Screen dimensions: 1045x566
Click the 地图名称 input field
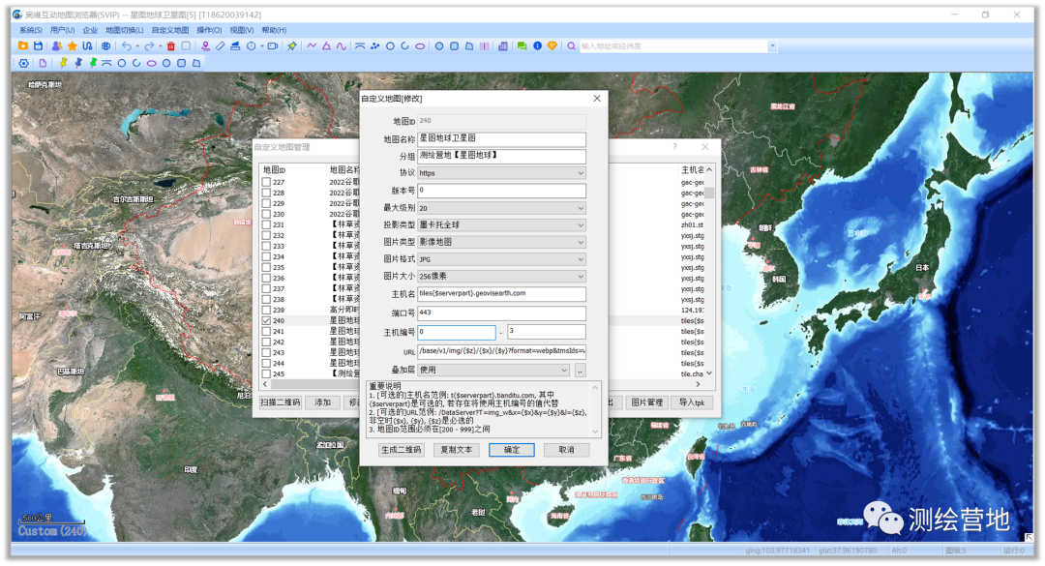pyautogui.click(x=502, y=138)
